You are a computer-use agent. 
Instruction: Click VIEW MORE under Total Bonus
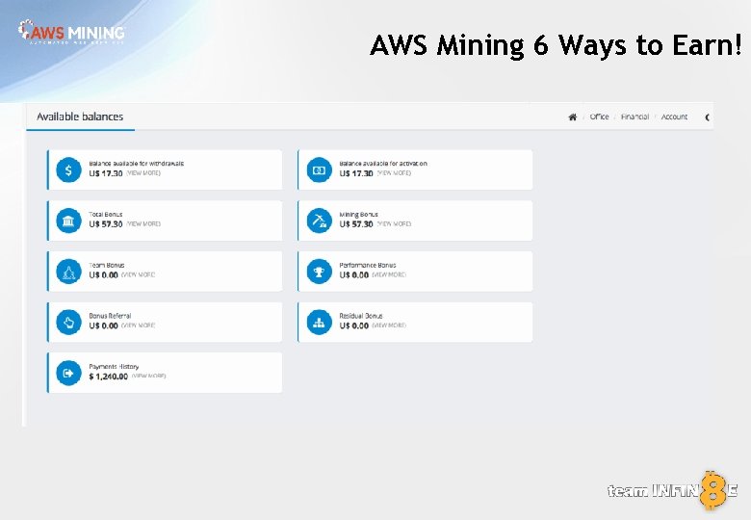pos(143,223)
